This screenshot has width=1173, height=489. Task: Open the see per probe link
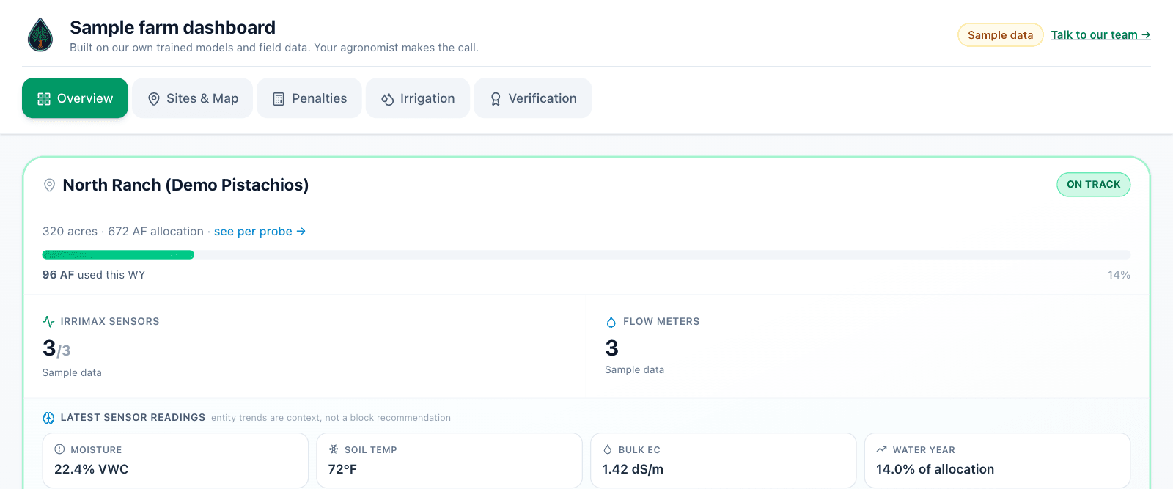click(260, 232)
